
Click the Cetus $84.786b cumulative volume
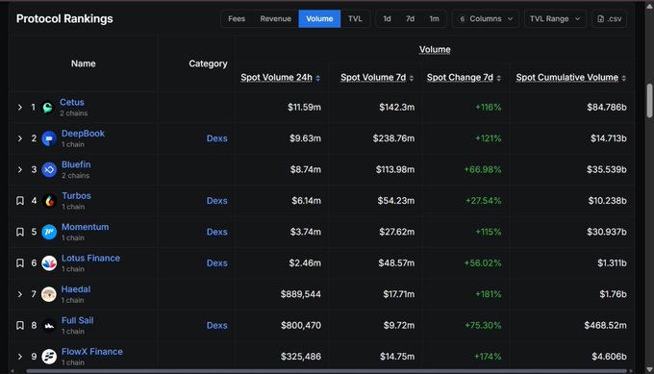point(607,108)
